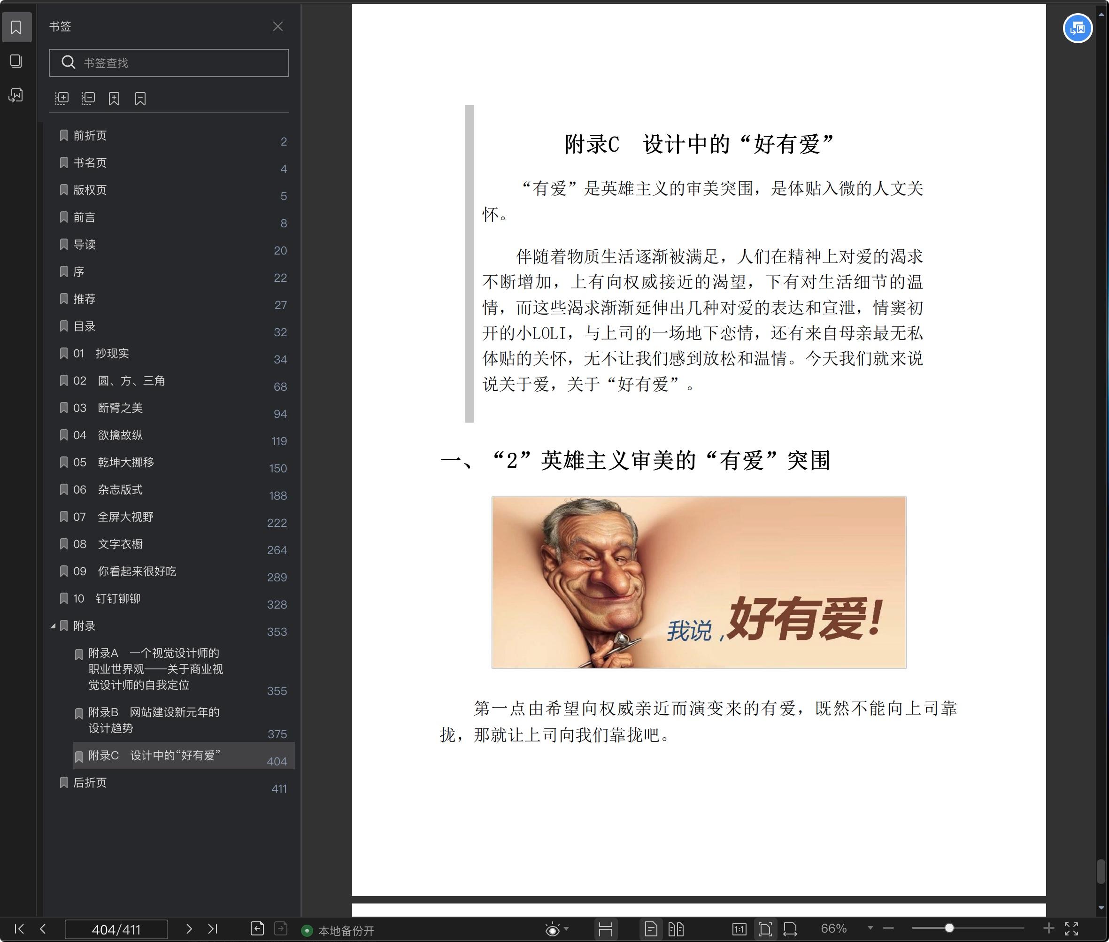This screenshot has height=942, width=1109.
Task: Go to previous page arrow
Action: point(43,929)
